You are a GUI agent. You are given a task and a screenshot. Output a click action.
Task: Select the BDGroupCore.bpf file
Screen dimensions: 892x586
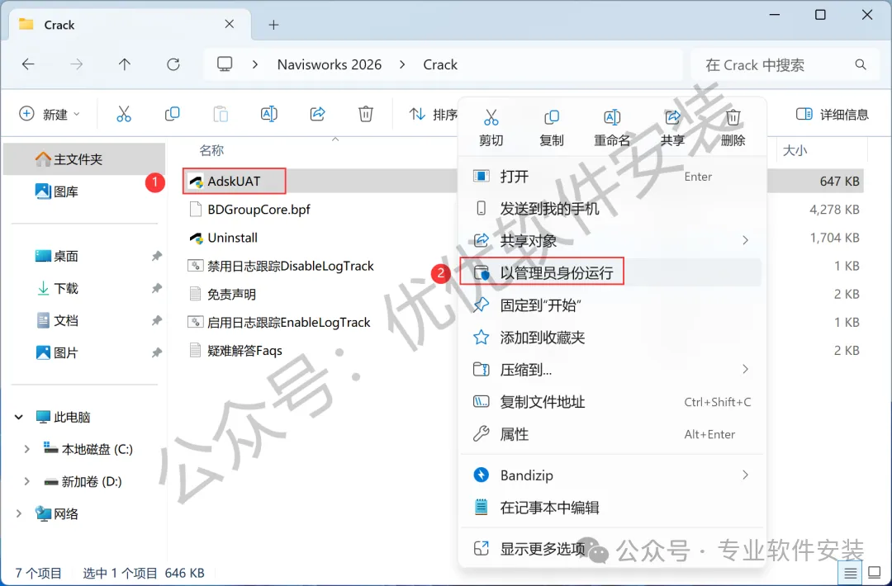coord(259,210)
